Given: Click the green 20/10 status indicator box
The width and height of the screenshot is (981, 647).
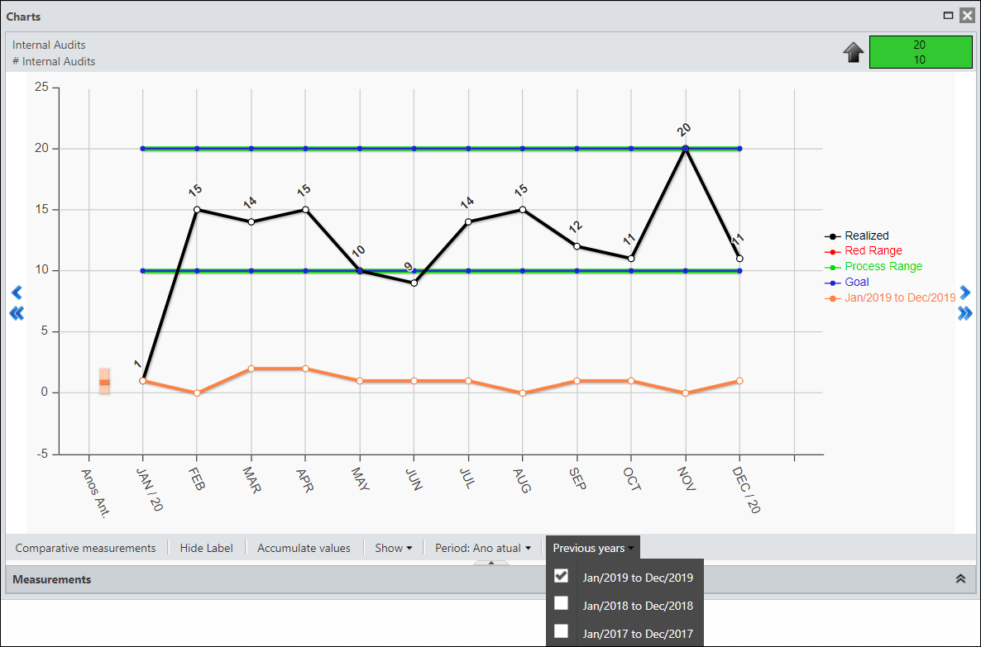Looking at the screenshot, I should (x=921, y=52).
